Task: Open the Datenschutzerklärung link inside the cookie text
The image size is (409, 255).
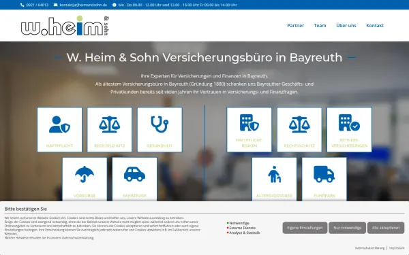Action: coord(78,237)
